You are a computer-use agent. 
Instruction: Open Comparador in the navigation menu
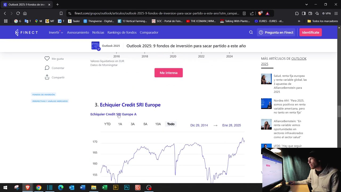pyautogui.click(x=149, y=32)
